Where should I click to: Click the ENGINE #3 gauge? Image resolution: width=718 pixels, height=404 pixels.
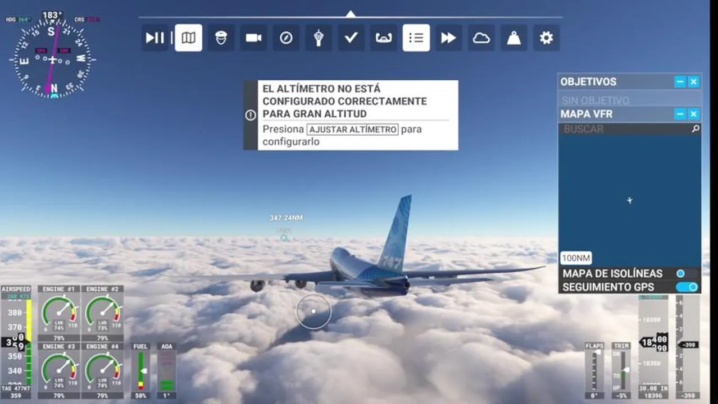pyautogui.click(x=59, y=371)
